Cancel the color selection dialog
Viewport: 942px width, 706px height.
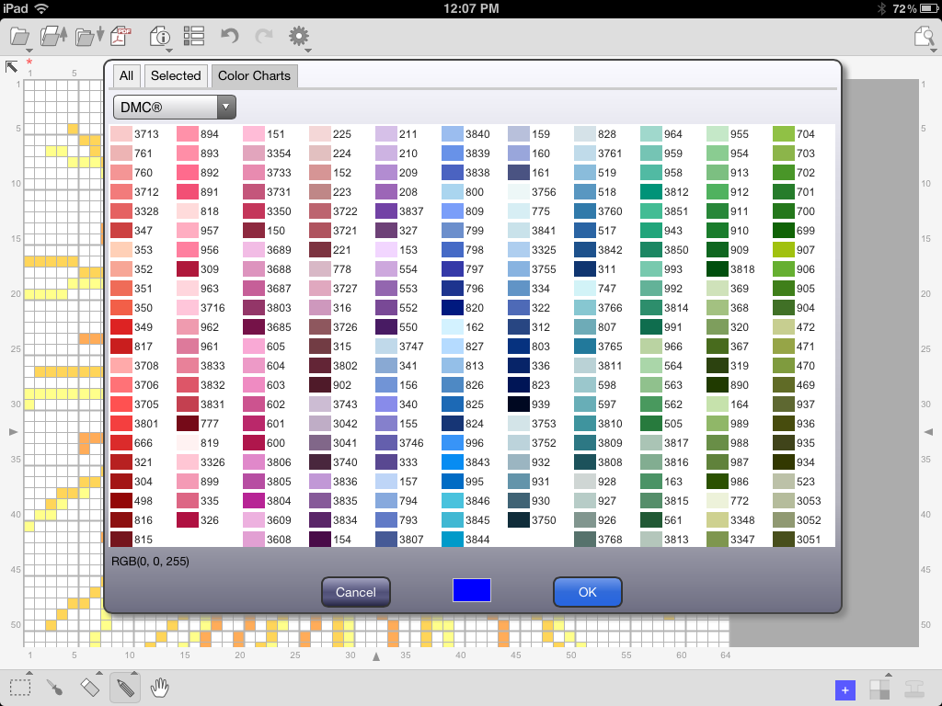click(x=356, y=592)
